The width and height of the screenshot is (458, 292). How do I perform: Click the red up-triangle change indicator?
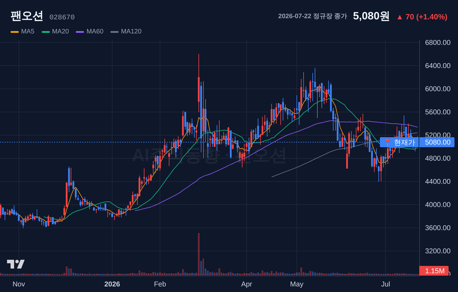click(400, 17)
